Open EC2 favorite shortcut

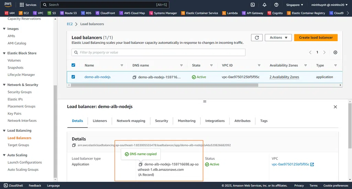(x=24, y=13)
